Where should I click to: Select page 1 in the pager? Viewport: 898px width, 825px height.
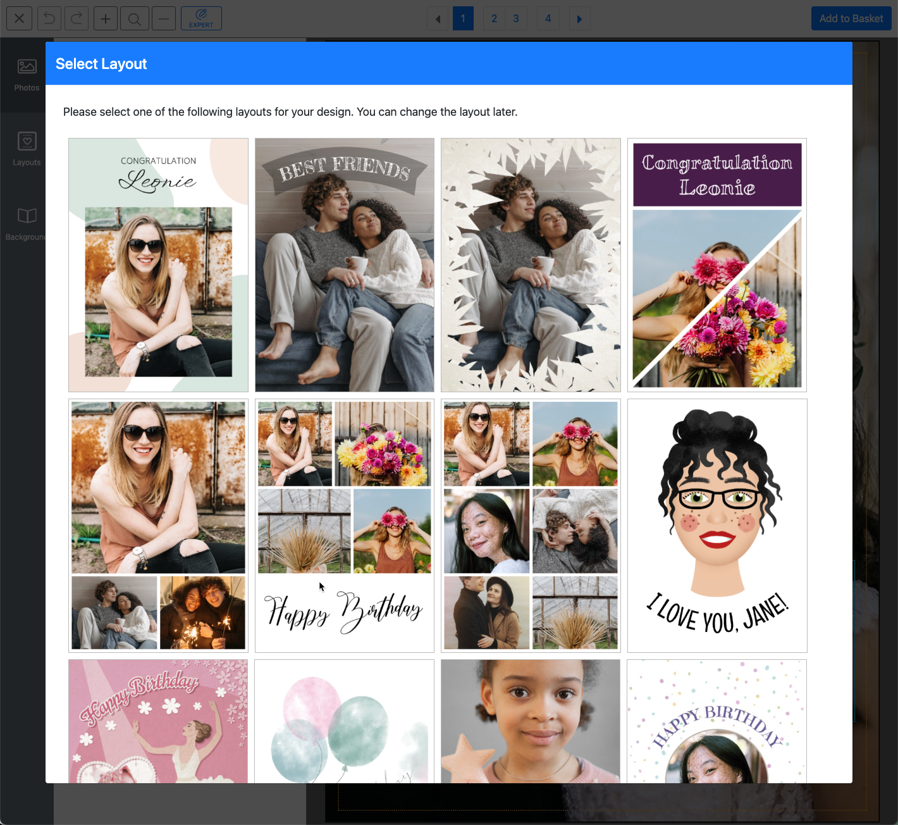(463, 18)
